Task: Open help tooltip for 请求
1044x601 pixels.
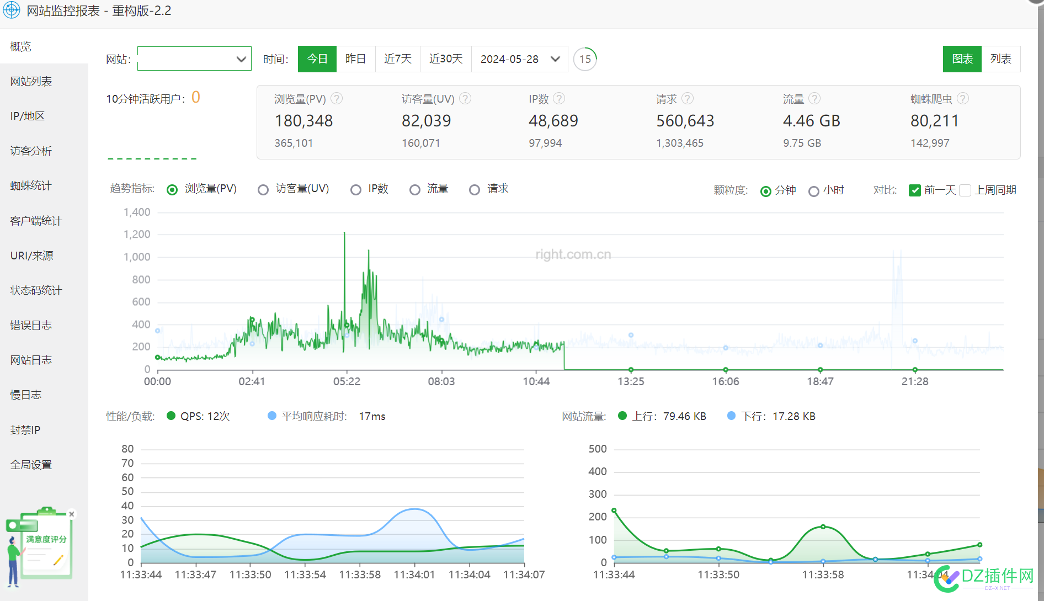Action: click(x=687, y=98)
